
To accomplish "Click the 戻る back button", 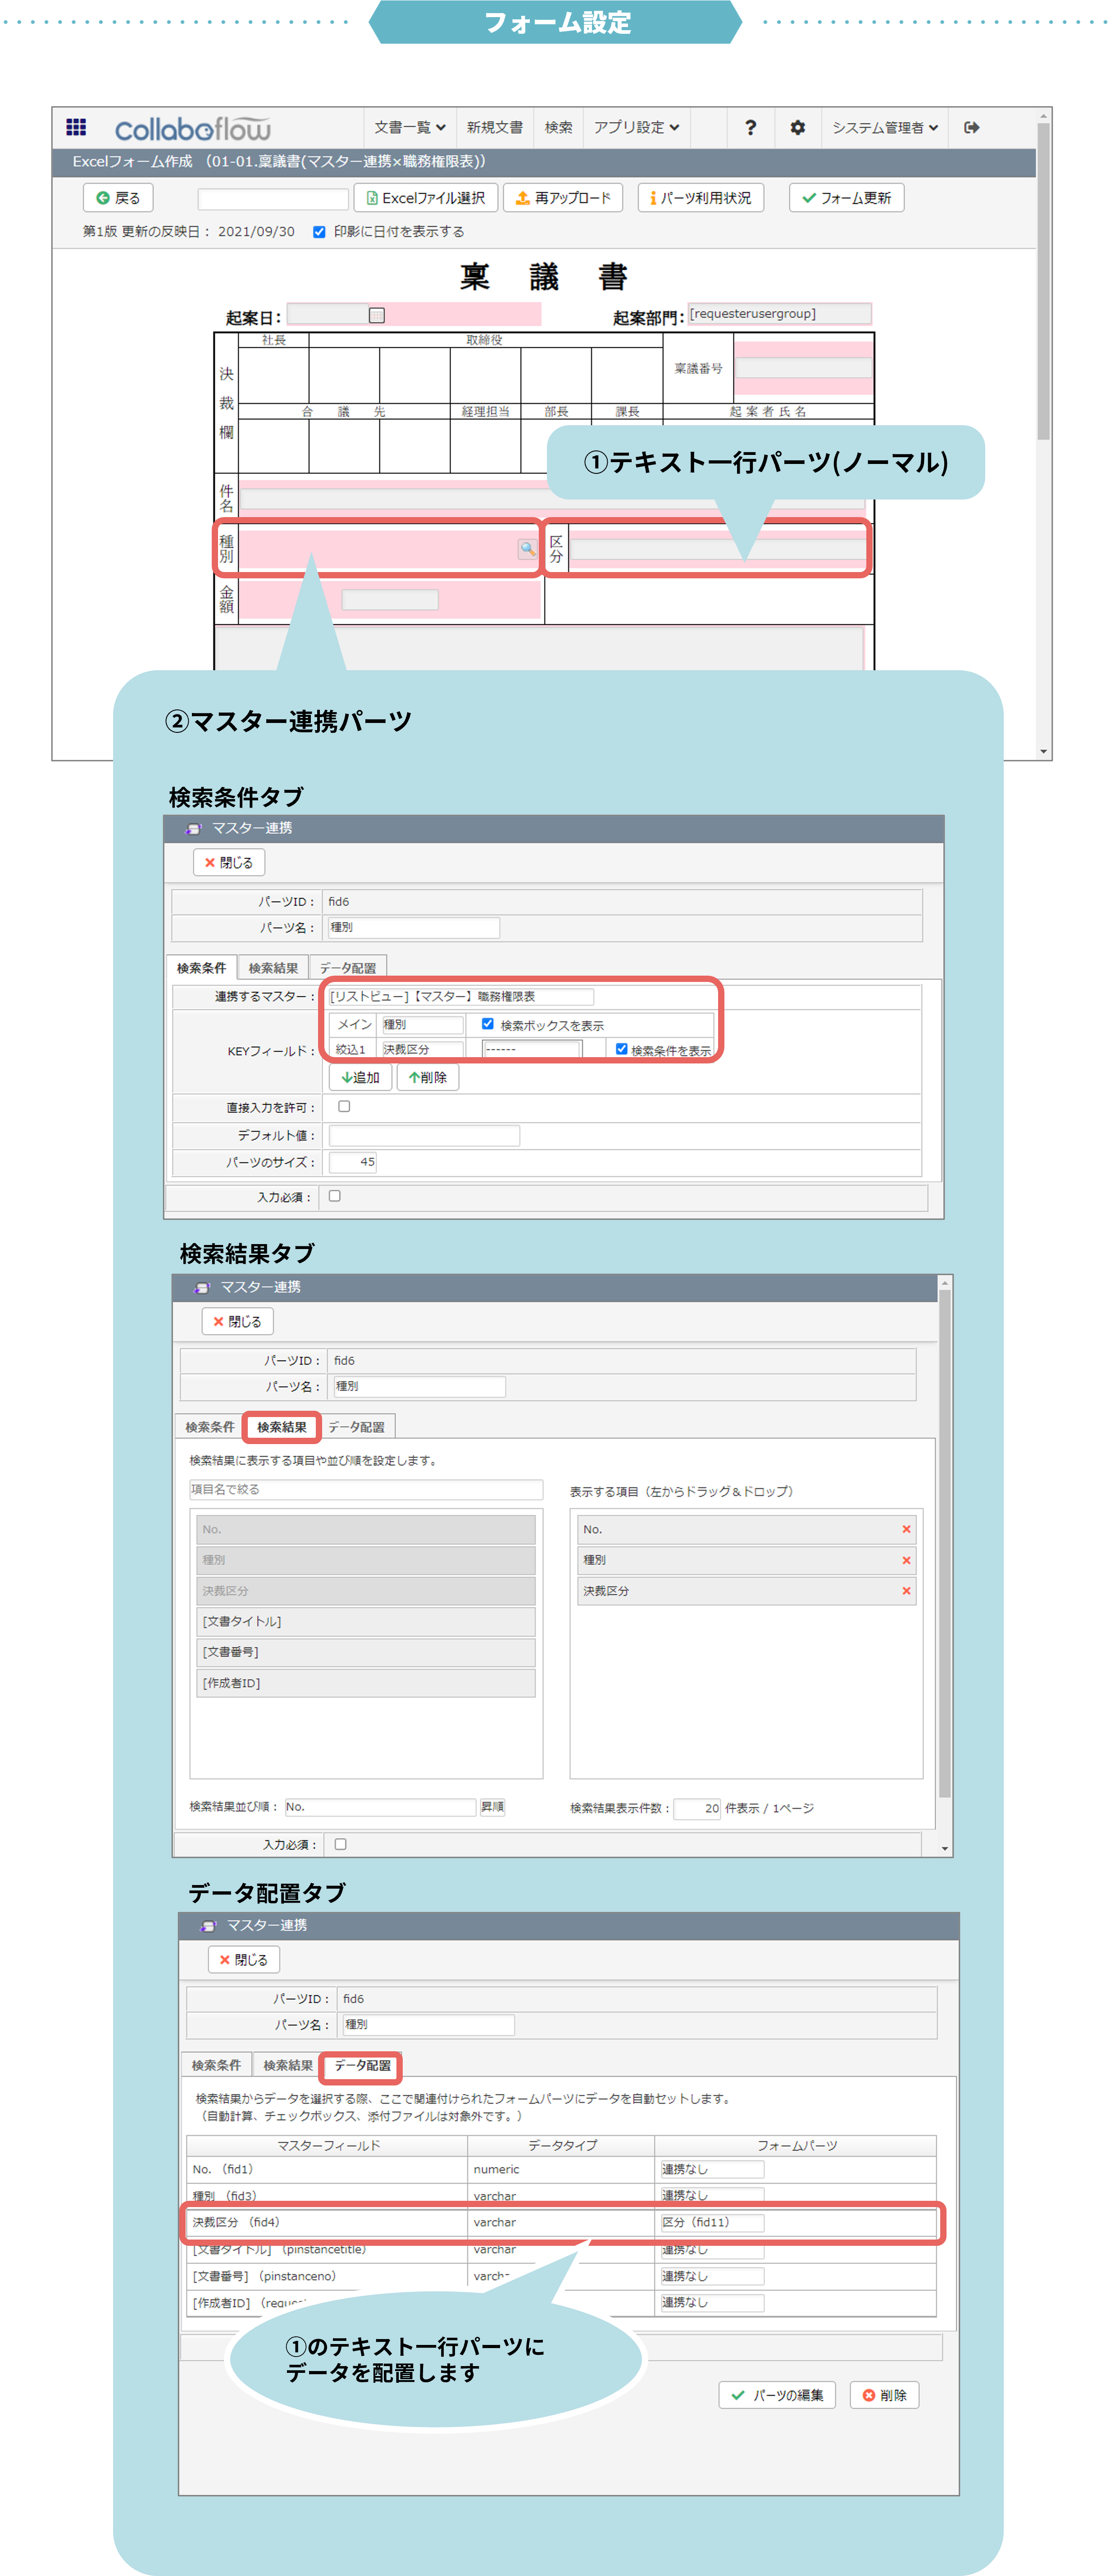I will [118, 198].
